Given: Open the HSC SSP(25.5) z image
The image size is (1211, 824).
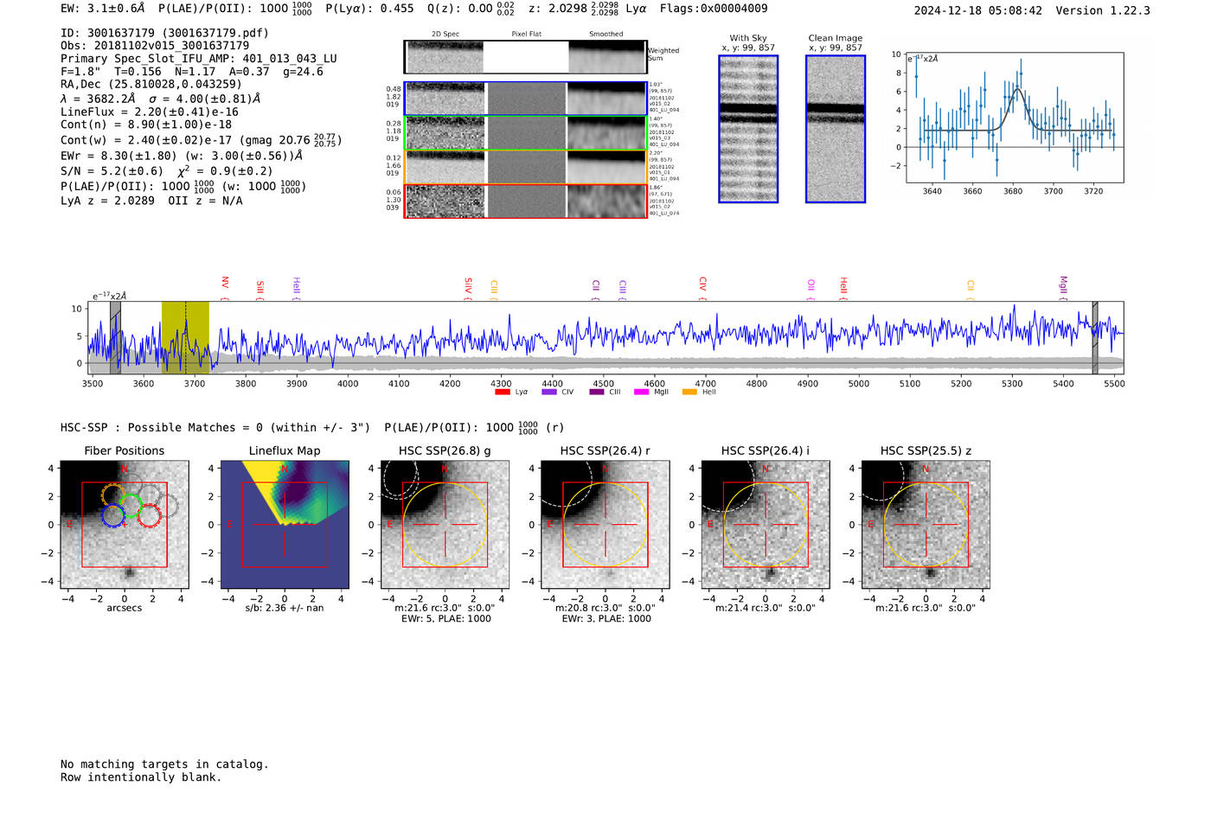Looking at the screenshot, I should click(926, 525).
